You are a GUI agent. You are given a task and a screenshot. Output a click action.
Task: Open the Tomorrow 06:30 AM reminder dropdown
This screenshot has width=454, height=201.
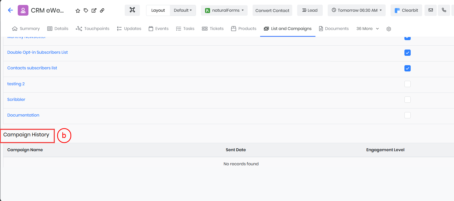click(x=356, y=10)
